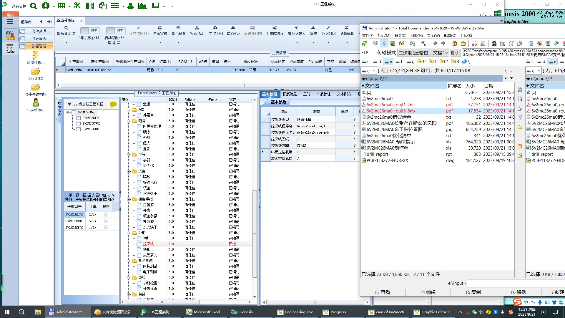This screenshot has height=318, width=565.
Task: Click 内部审核 print tool
Action: (x=160, y=31)
